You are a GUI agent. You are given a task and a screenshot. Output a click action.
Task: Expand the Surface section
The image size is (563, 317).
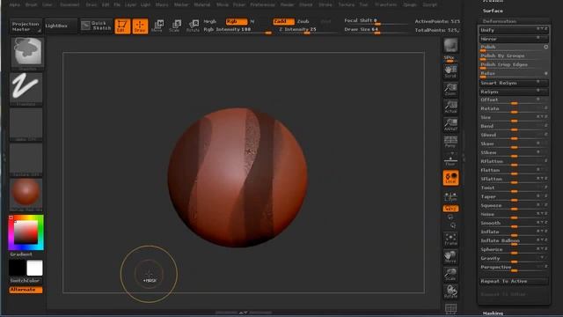tap(493, 11)
